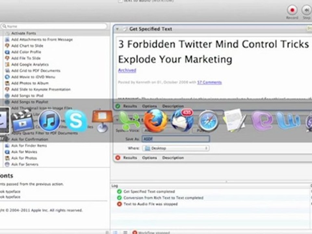Viewport: 312px width, 234px height.
Task: Select Thunderbird with the badge in switcher
Action: tap(182, 120)
